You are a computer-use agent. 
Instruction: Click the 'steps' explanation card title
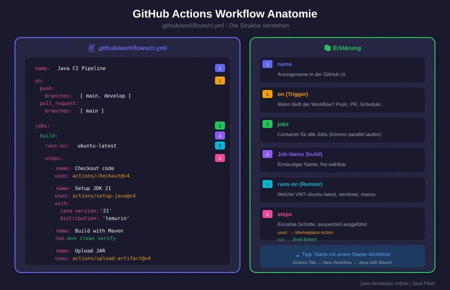pos(284,214)
